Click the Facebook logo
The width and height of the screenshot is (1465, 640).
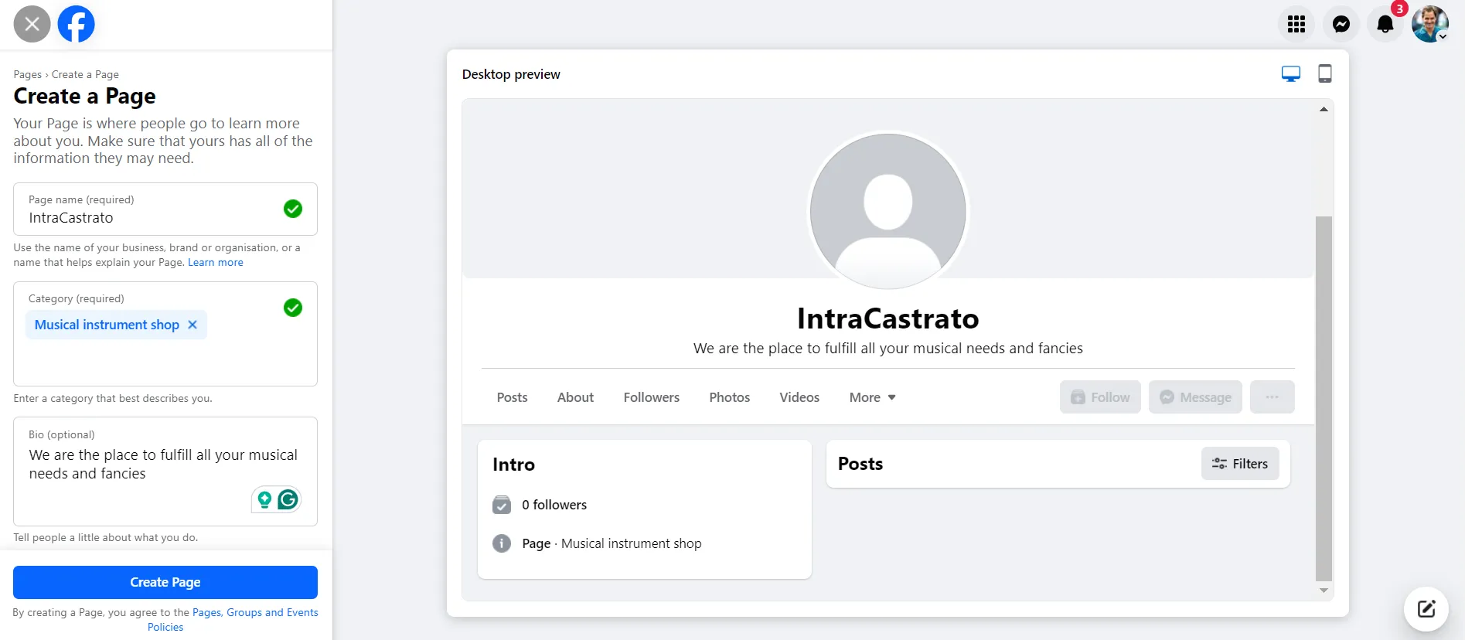pyautogui.click(x=76, y=24)
